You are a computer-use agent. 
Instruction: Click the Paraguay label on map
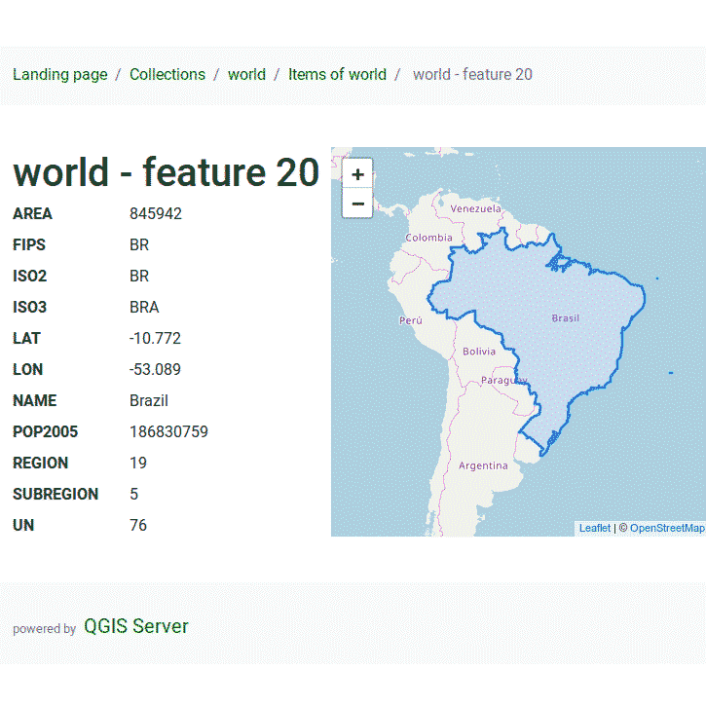[503, 381]
